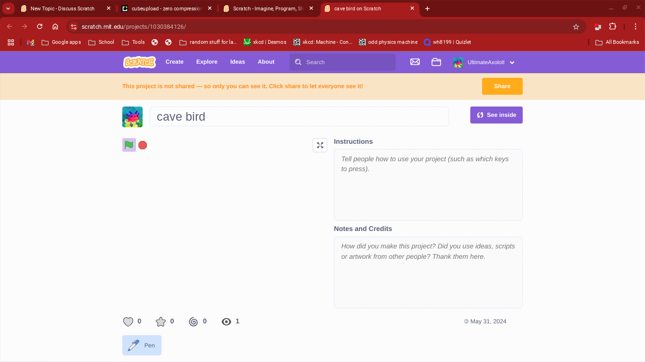Enter full screen mode for project player
645x362 pixels.
(320, 145)
